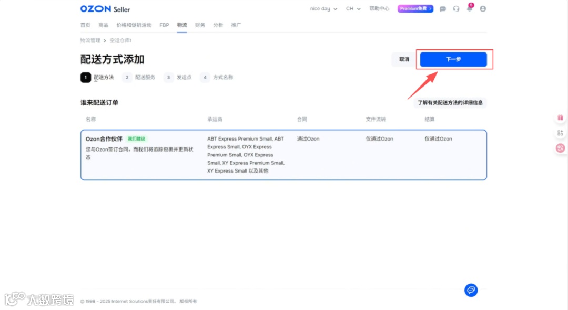Click the 谁来配送订单 section heading
Screen dimensions: 568x310
click(99, 103)
